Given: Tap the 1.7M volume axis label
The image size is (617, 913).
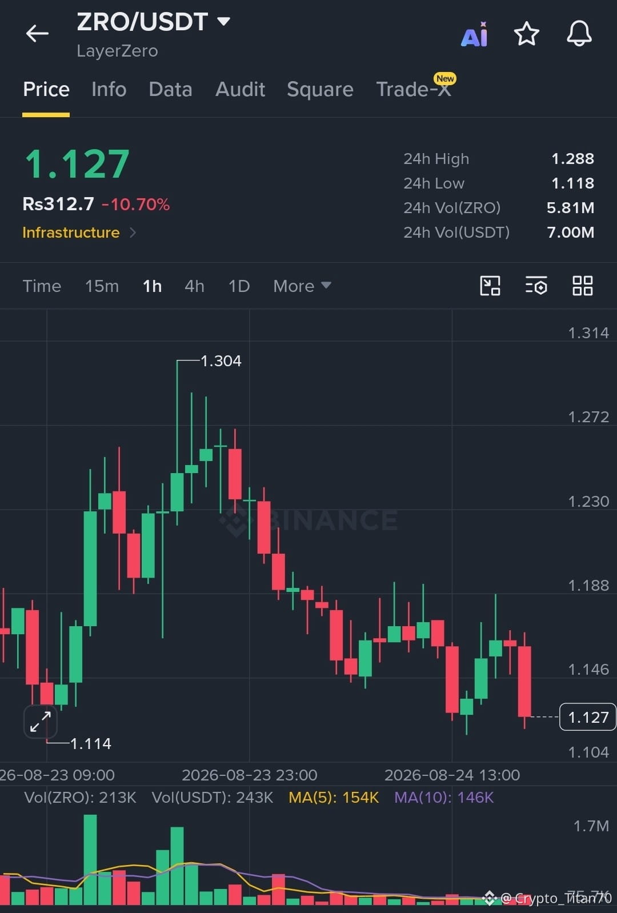Looking at the screenshot, I should pyautogui.click(x=591, y=826).
